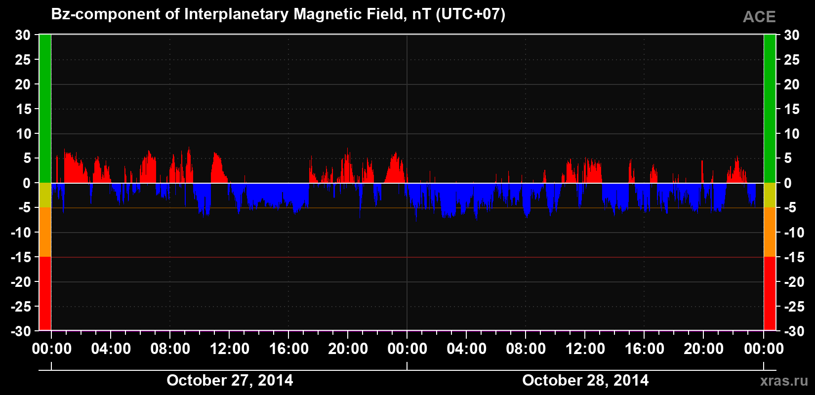
Task: Click the -25 value on the right axis
Action: tap(794, 307)
